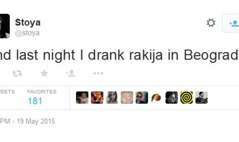This screenshot has width=239, height=142.
Task: Open the first avatar in the favoriters row
Action: [x=82, y=97]
